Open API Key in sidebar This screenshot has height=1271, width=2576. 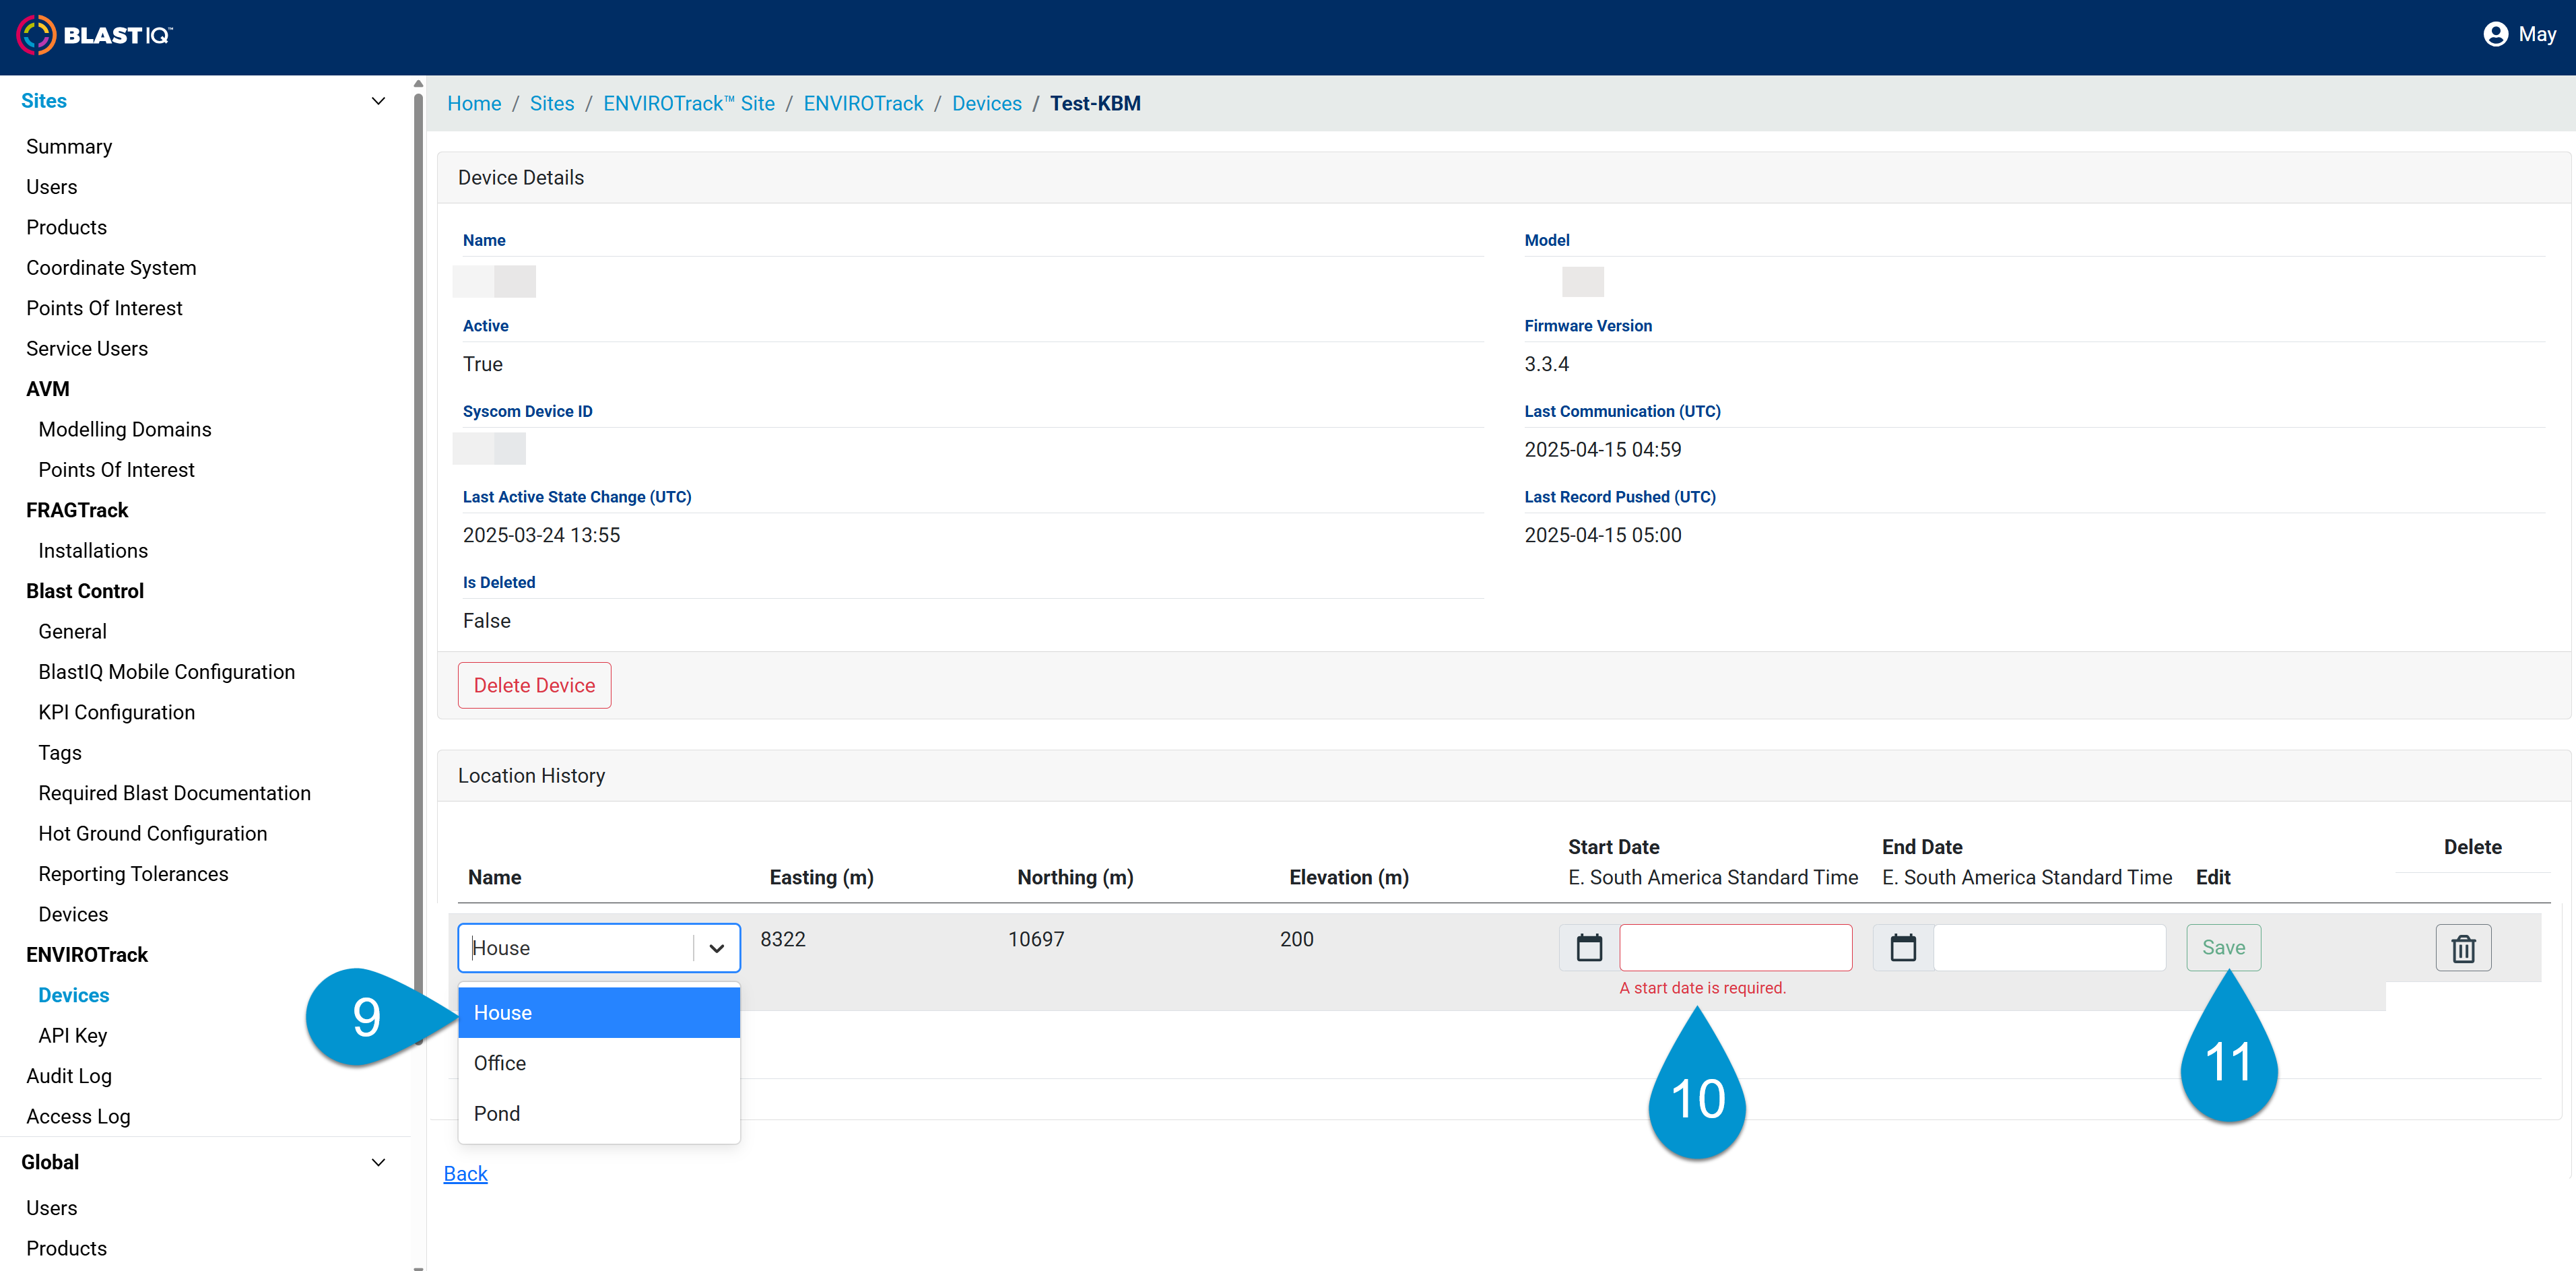coord(73,1036)
